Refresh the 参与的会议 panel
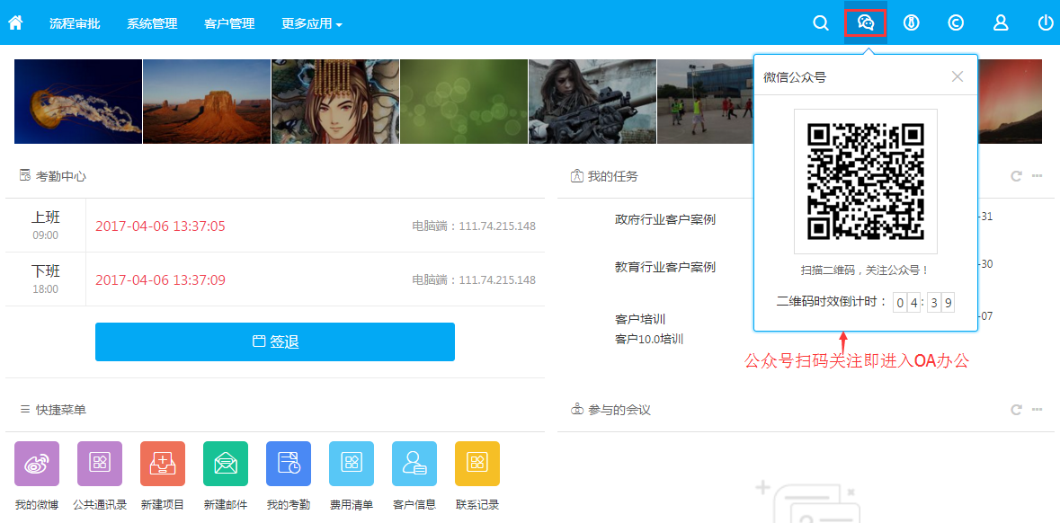Viewport: 1060px width, 523px height. 1016,410
